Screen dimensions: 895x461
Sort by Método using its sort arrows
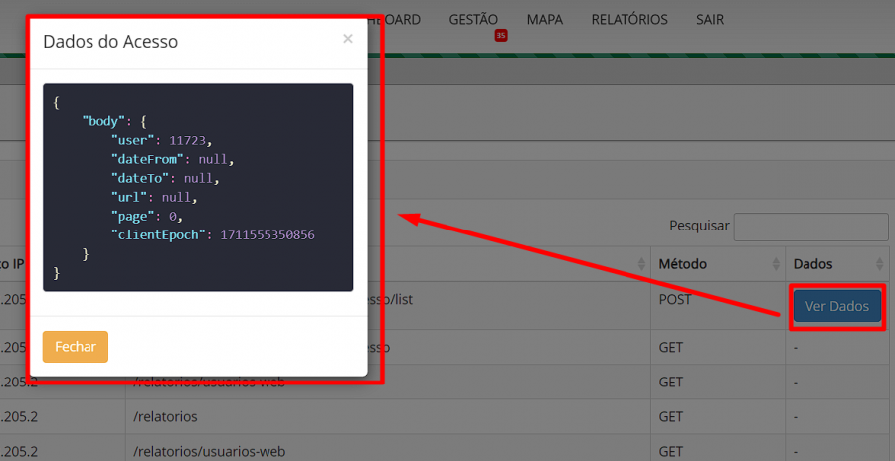[775, 264]
